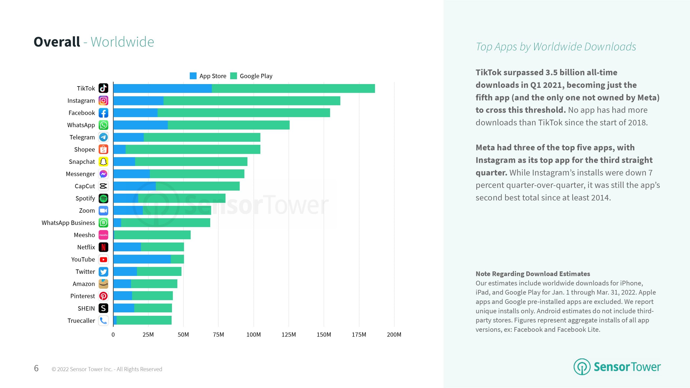The width and height of the screenshot is (690, 388).
Task: Click the green Google Play legend swatch
Action: 233,76
